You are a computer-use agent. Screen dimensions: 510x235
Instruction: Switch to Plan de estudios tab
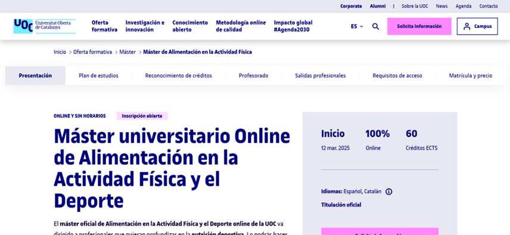click(98, 76)
